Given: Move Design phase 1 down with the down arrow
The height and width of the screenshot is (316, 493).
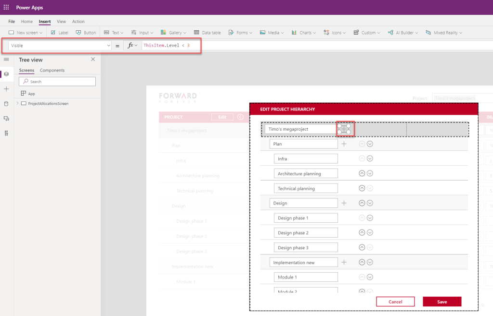Looking at the screenshot, I should [x=370, y=218].
